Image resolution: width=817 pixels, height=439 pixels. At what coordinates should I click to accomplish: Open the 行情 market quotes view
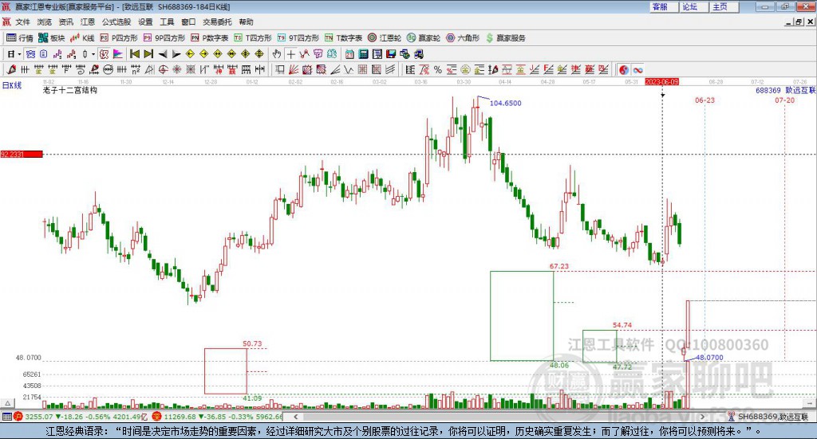point(19,38)
